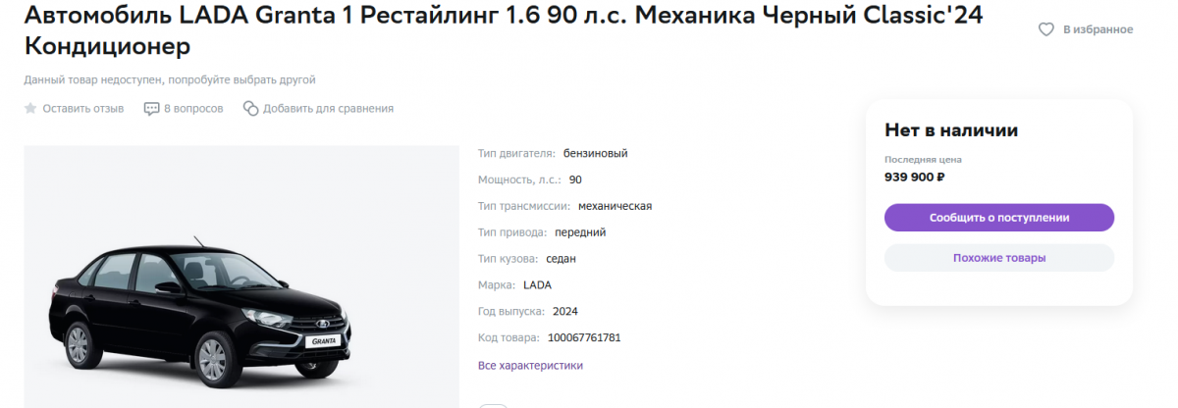This screenshot has width=1178, height=408.
Task: Open the В избранное text link
Action: coord(1098,29)
